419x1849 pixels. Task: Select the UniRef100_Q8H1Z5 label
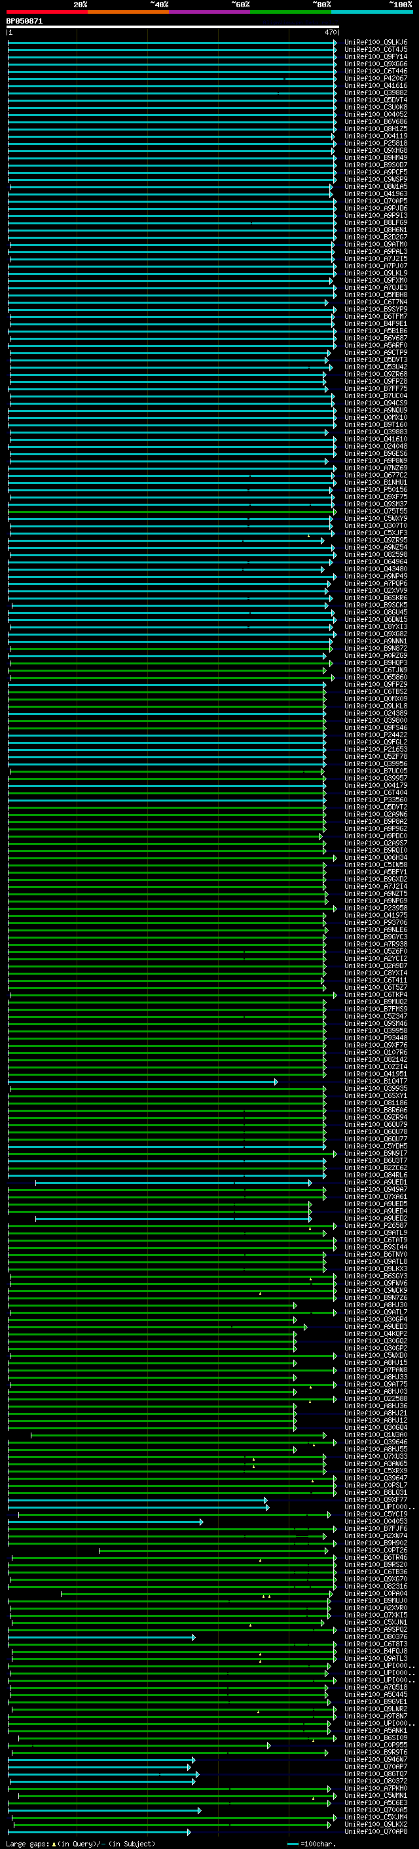[x=376, y=129]
